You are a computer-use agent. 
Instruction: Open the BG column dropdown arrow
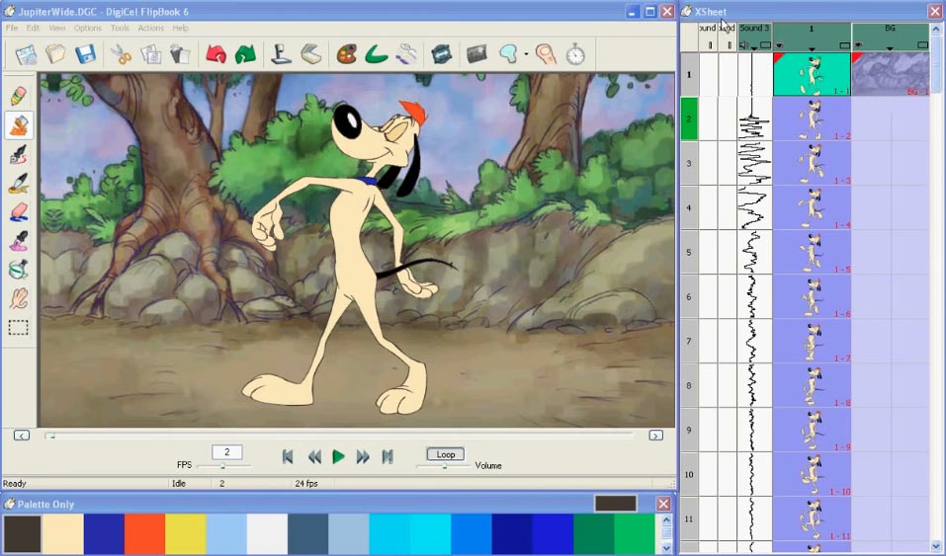coord(890,46)
